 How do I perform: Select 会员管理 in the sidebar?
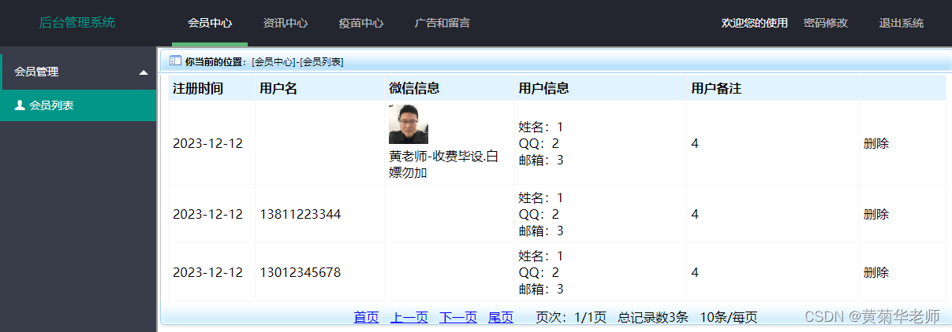pos(79,72)
